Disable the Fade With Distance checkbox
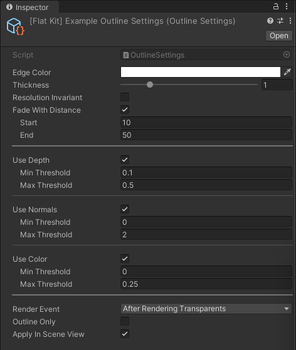This screenshot has height=350, width=296. click(x=125, y=110)
